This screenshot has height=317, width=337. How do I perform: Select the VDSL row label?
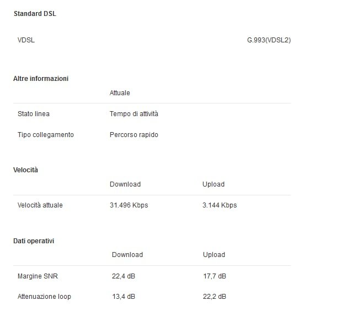pyautogui.click(x=27, y=40)
